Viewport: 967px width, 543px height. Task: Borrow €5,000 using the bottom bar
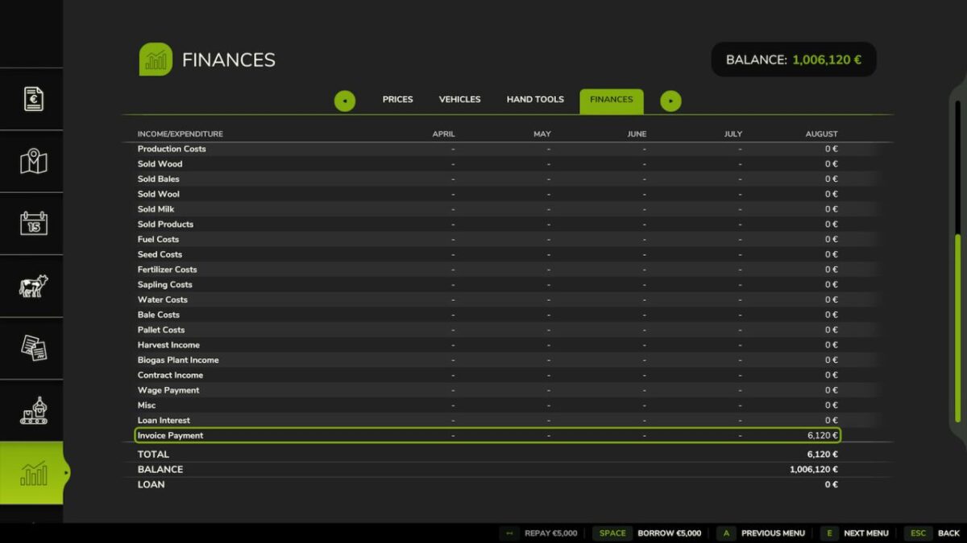coord(669,533)
